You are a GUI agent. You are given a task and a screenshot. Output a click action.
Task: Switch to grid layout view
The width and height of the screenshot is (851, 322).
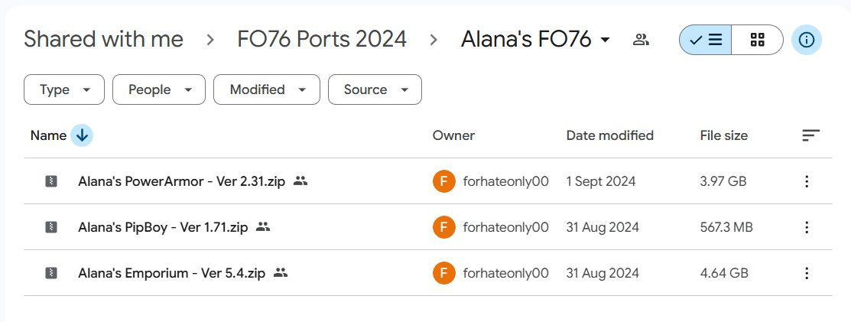click(x=757, y=40)
